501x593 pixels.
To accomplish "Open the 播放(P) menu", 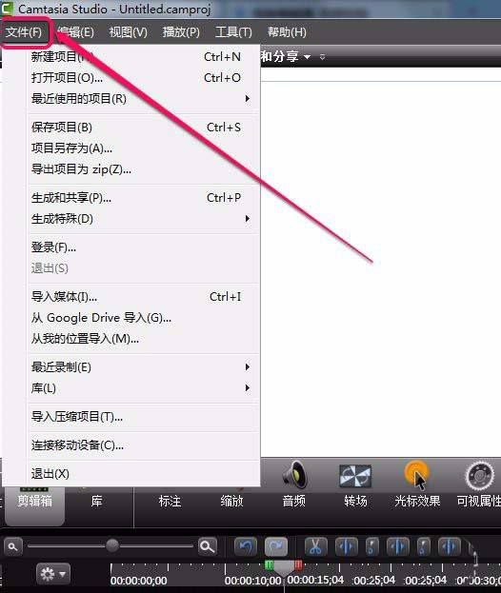I will (x=181, y=32).
